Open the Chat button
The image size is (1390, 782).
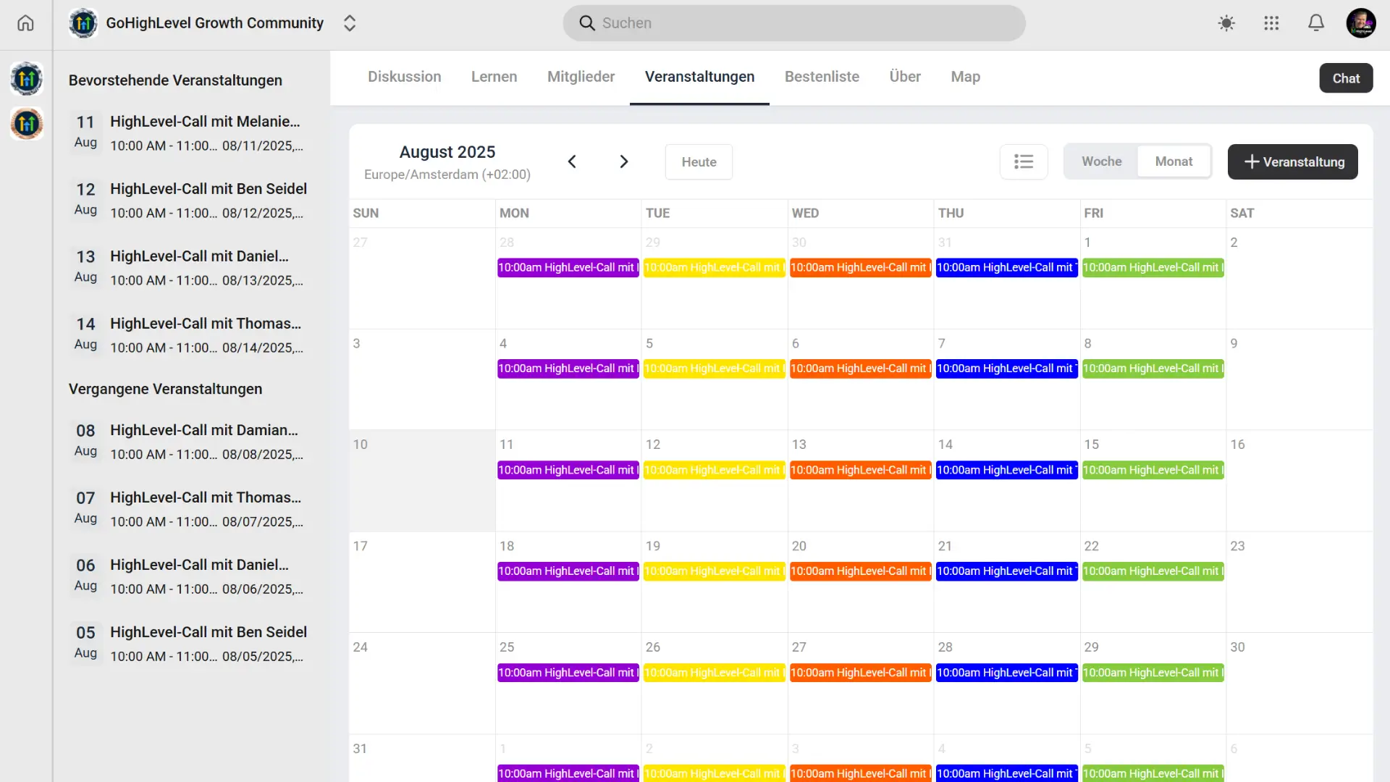tap(1346, 78)
